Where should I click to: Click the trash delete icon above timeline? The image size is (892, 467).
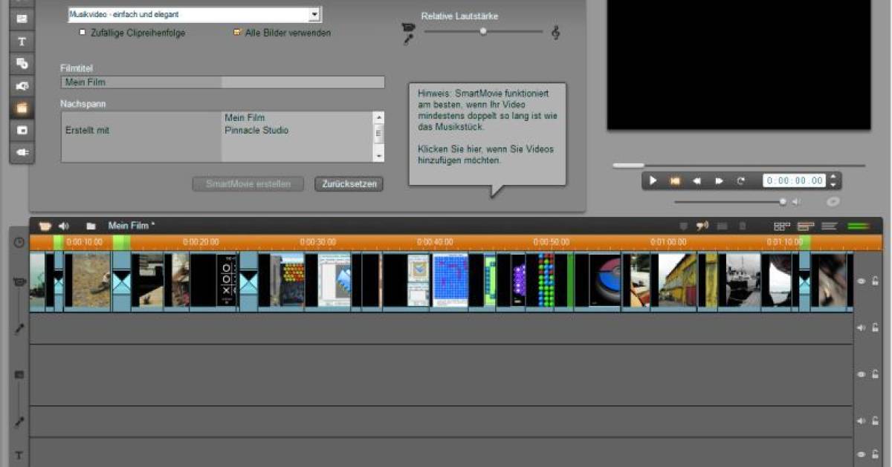tap(742, 226)
